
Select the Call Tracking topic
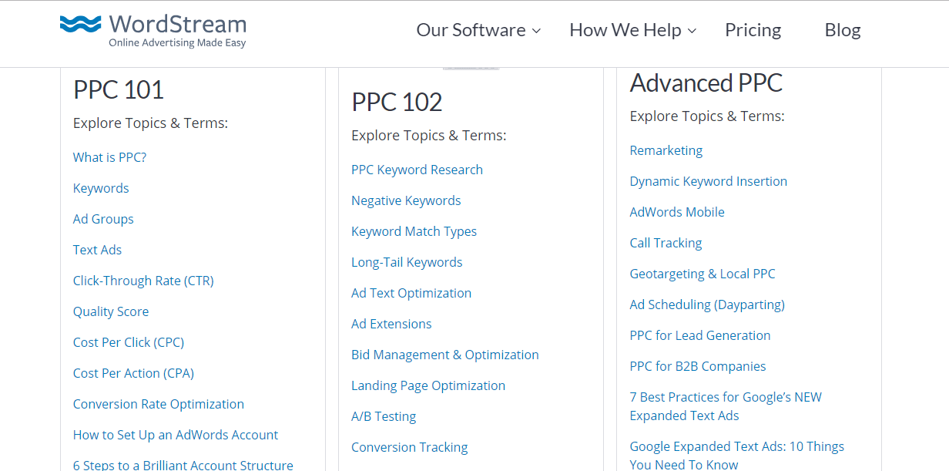[x=666, y=242]
